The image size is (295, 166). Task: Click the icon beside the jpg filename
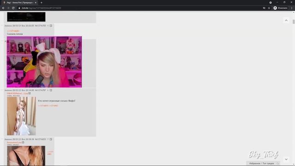29,93
